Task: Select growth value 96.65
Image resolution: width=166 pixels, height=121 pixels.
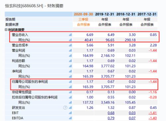Action: click(110, 40)
